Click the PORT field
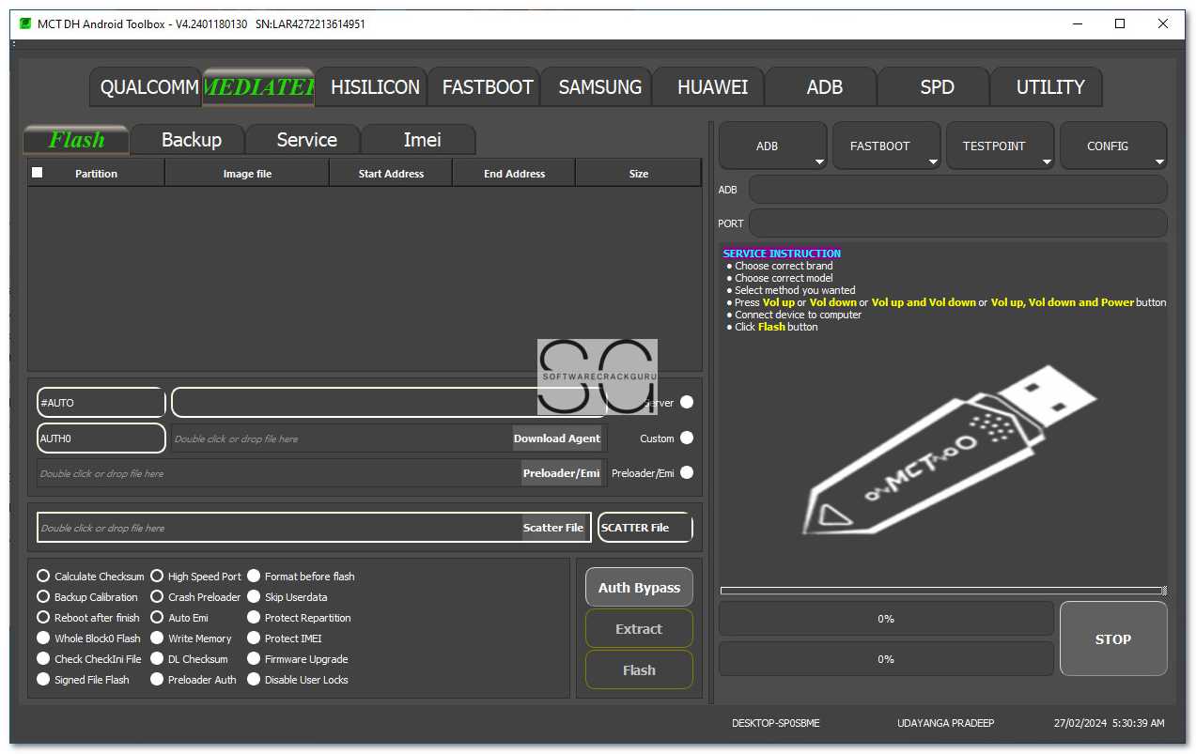 tap(957, 223)
